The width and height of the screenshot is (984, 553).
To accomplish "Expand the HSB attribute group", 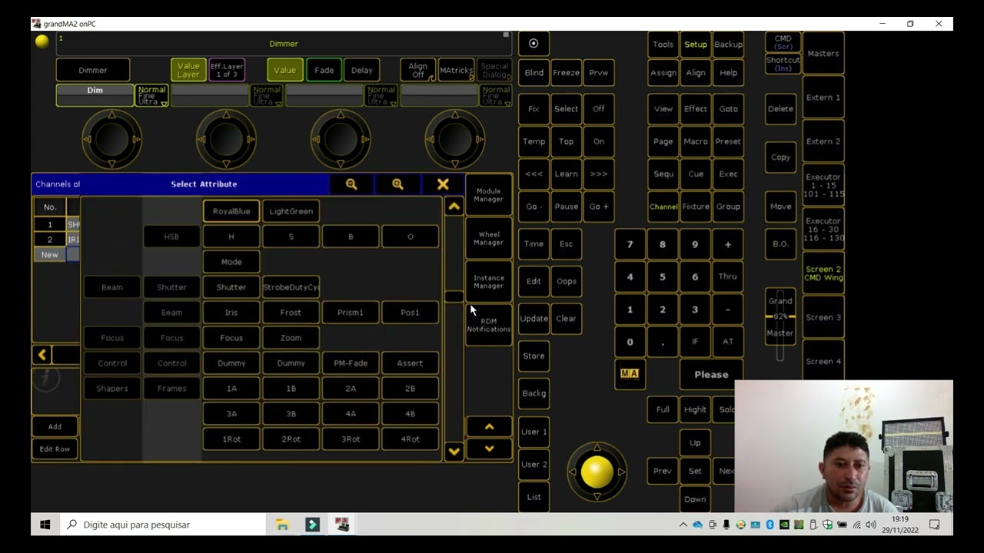I will pyautogui.click(x=171, y=237).
